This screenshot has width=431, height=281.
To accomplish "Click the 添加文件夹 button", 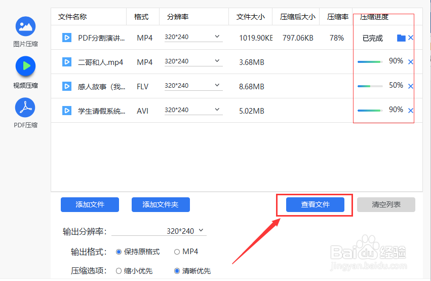I will [161, 204].
